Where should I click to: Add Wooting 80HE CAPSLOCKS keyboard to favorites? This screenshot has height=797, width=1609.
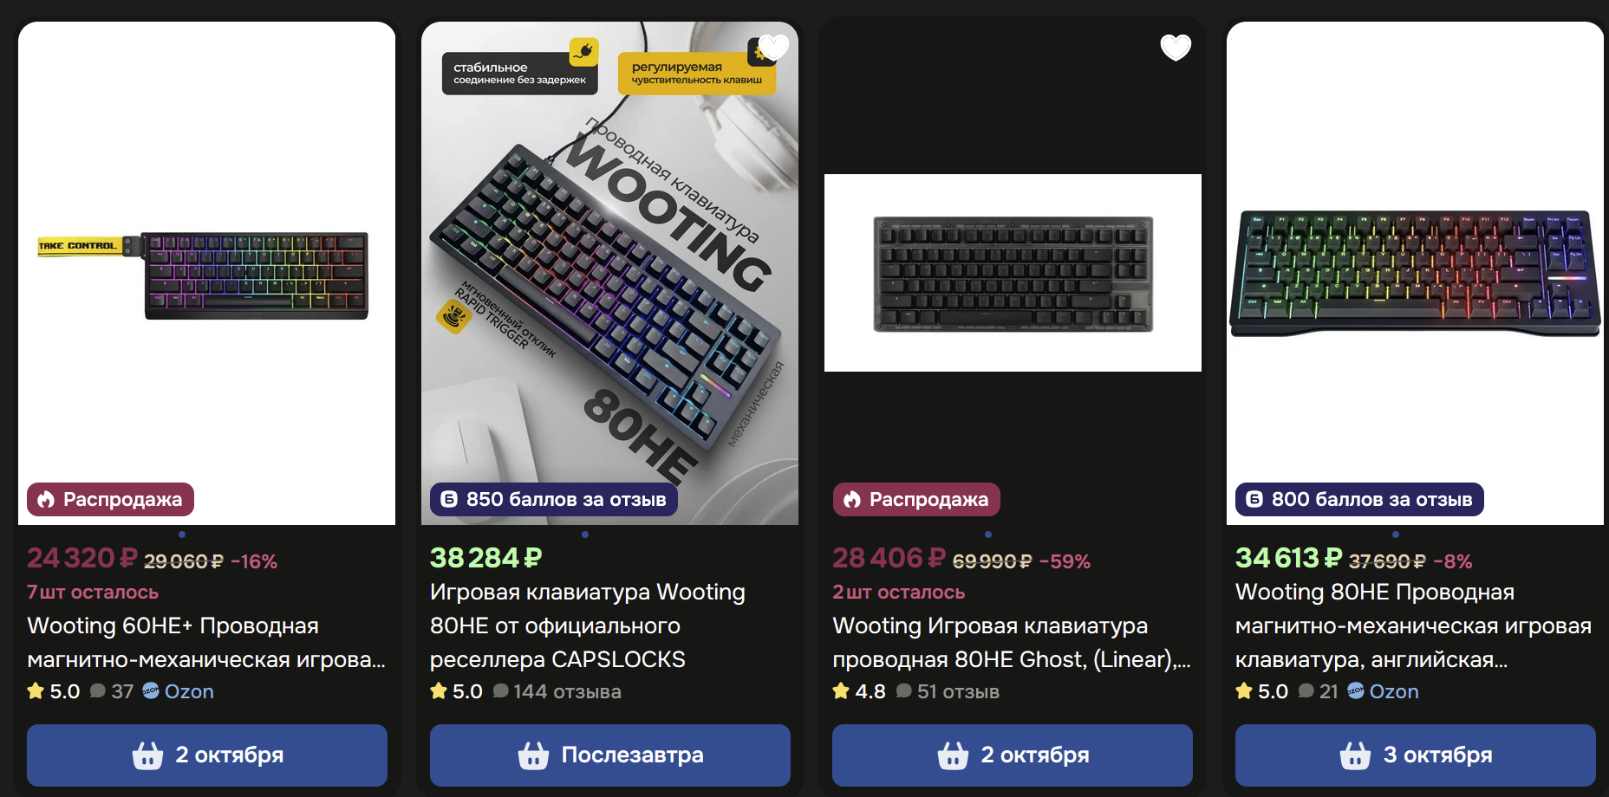click(x=773, y=47)
